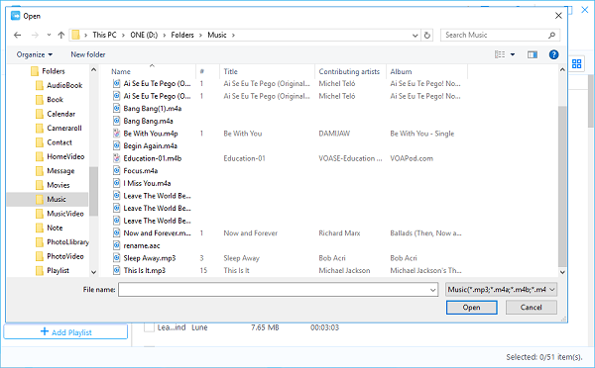Viewport: 595px width, 368px height.
Task: Tick Lea...ind row checkbox in background
Action: [x=149, y=327]
